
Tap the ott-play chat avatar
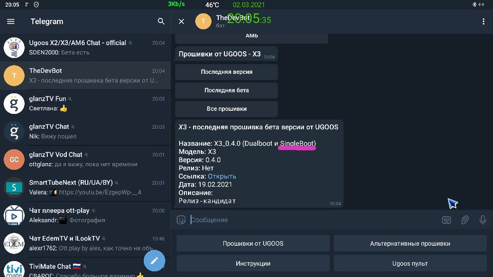click(14, 215)
